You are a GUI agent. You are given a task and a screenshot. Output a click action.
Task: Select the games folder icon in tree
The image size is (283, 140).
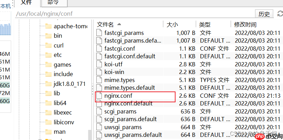pos(49,65)
